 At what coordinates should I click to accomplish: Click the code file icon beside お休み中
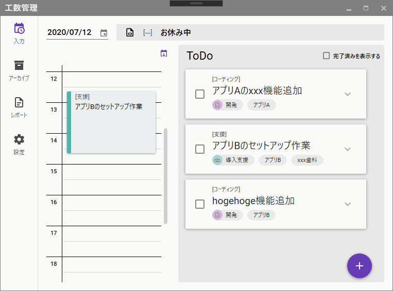click(130, 32)
